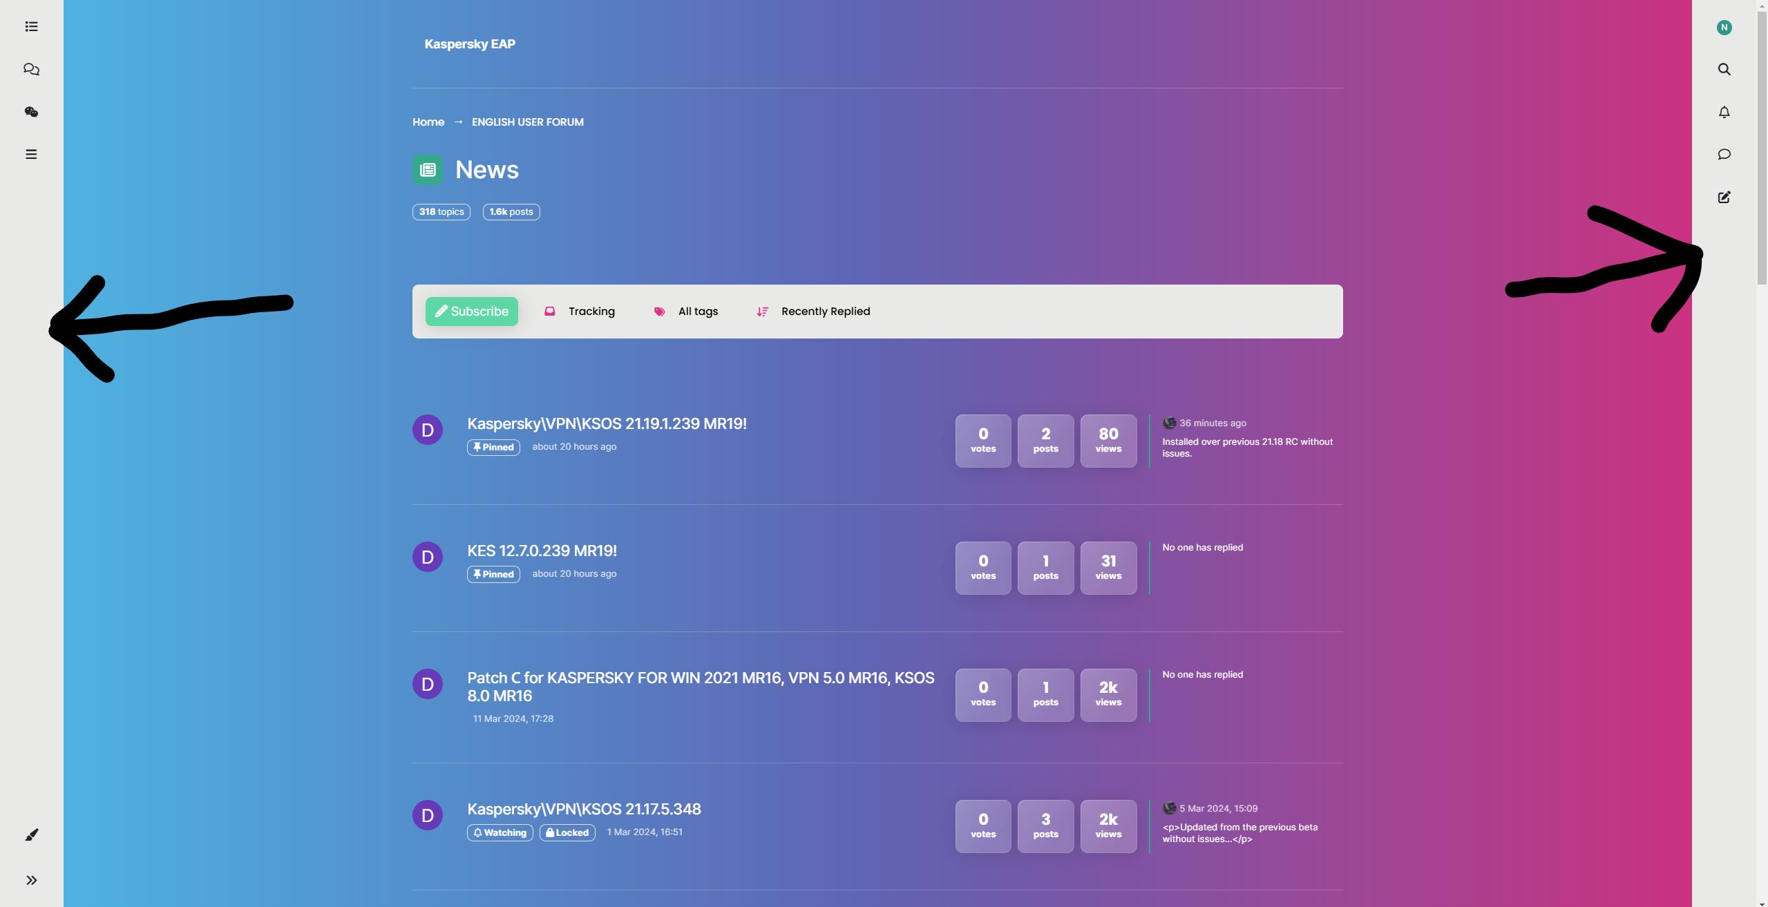The width and height of the screenshot is (1768, 907).
Task: Open Patch C for KASPERSKY FOR WIN 2021 topic
Action: tap(701, 687)
